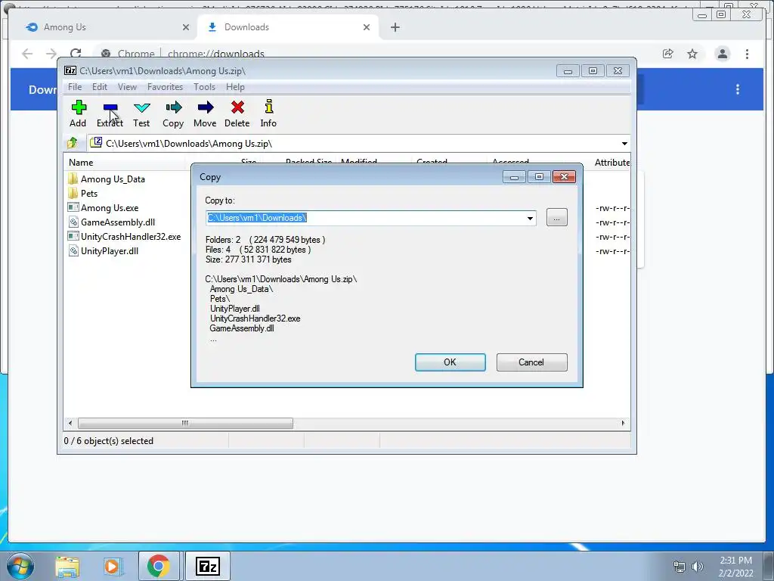
Task: Expand the Copy to path dropdown
Action: pos(530,218)
